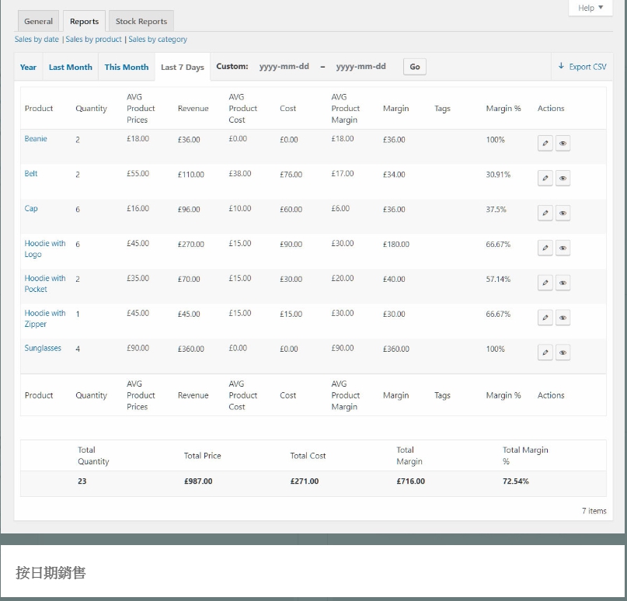The width and height of the screenshot is (627, 601).
Task: Click the edit pencil icon for Beanie
Action: 545,144
